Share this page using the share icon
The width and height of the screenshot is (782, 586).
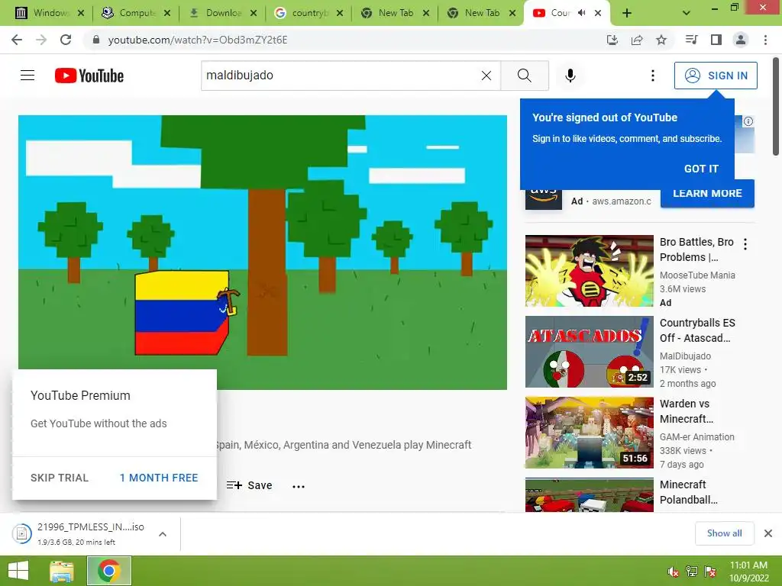(x=637, y=40)
